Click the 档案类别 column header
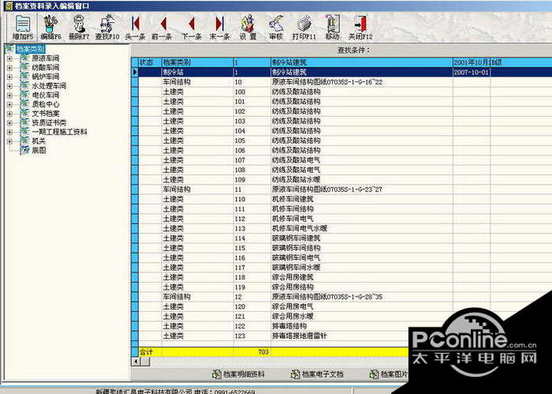552x394 pixels. [197, 62]
